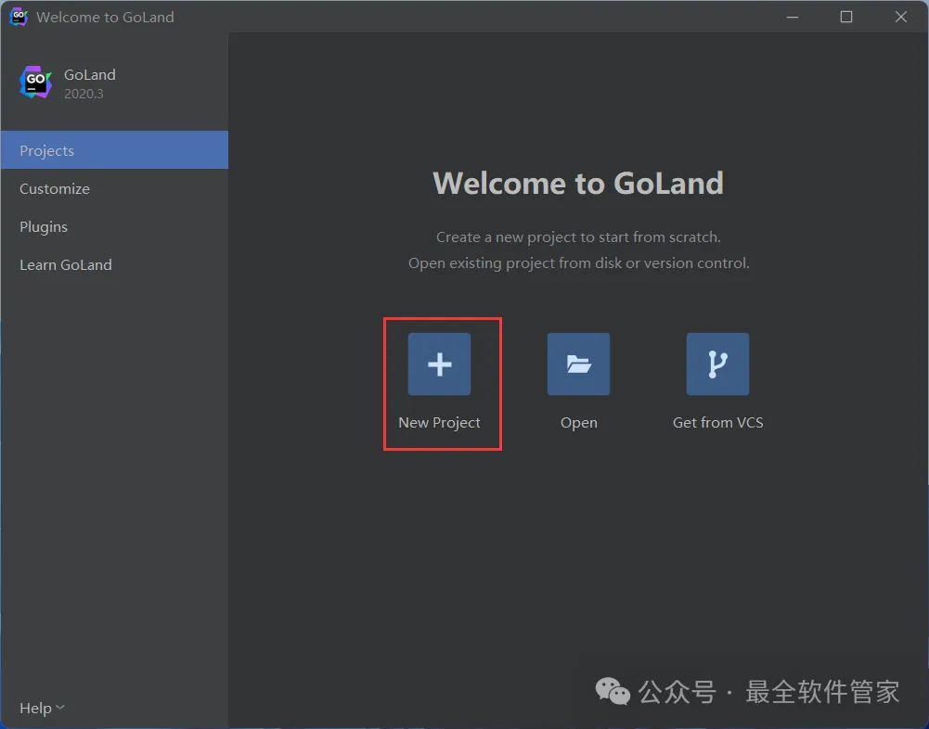
Task: Click the 'Welcome to GoLand' title bar text
Action: (x=105, y=18)
